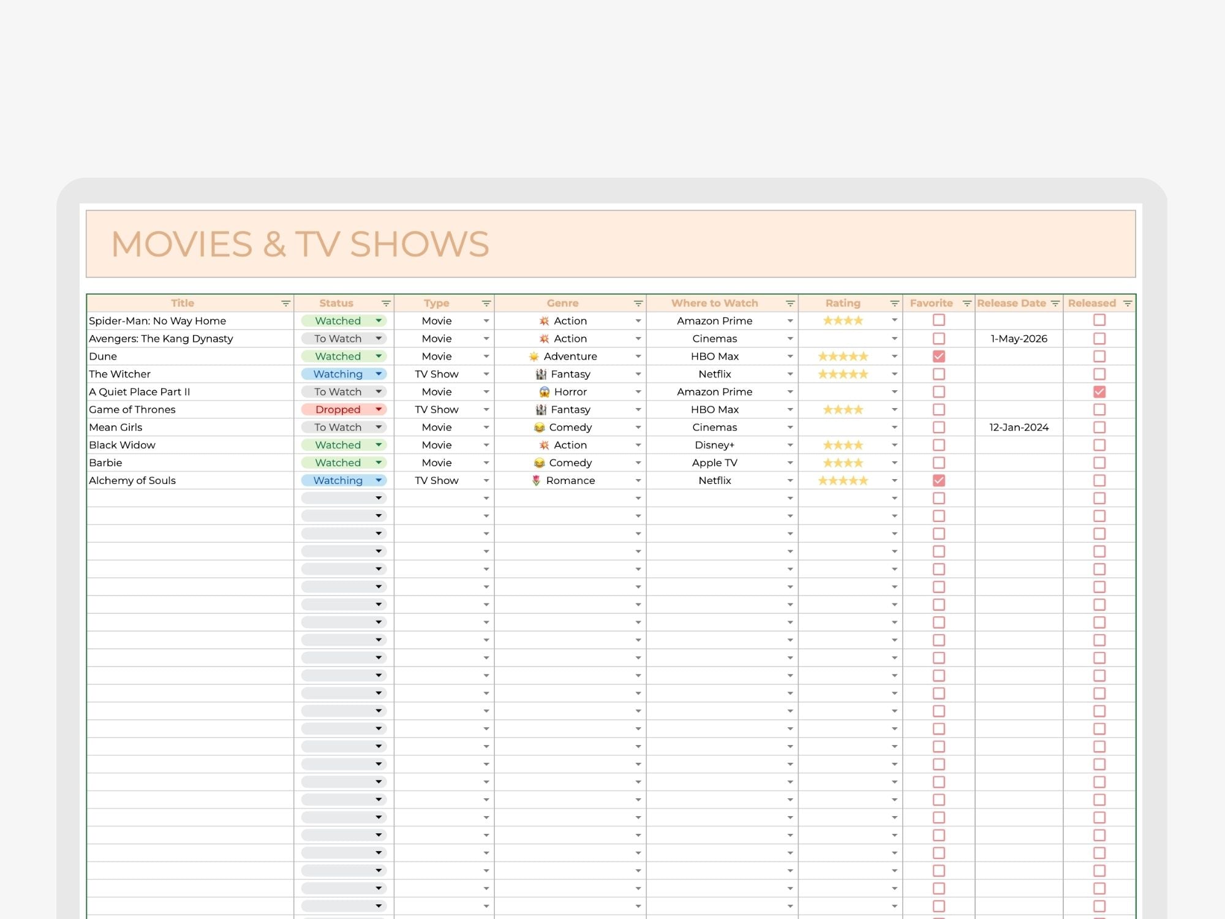Screen dimensions: 1225x919
Task: Open the Rating dropdown for Barbie
Action: pos(894,463)
